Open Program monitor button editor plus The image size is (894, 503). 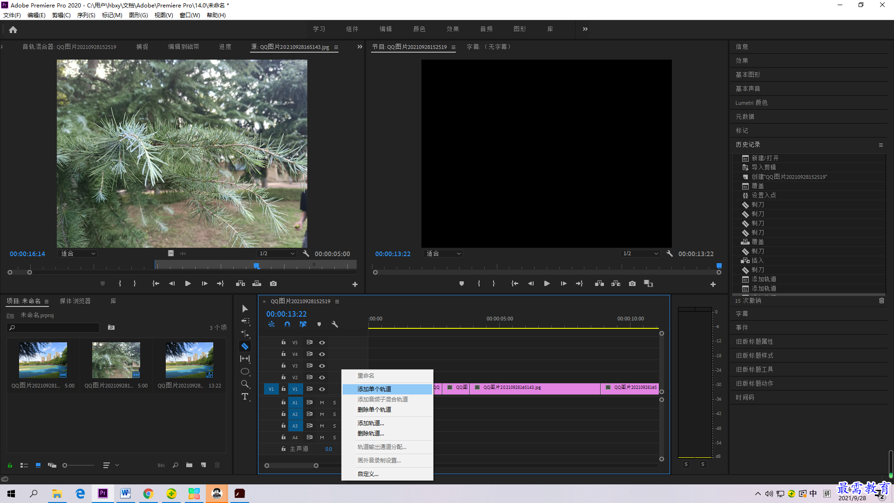713,284
